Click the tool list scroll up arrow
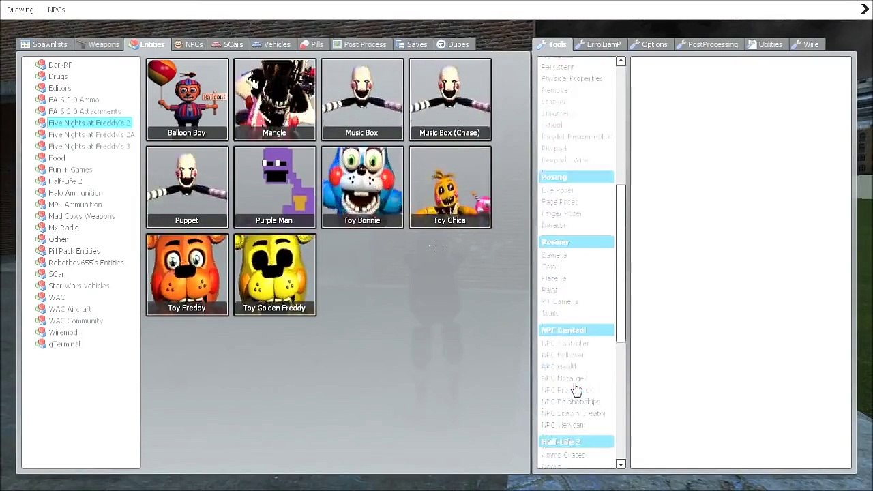The image size is (873, 491). click(x=621, y=62)
